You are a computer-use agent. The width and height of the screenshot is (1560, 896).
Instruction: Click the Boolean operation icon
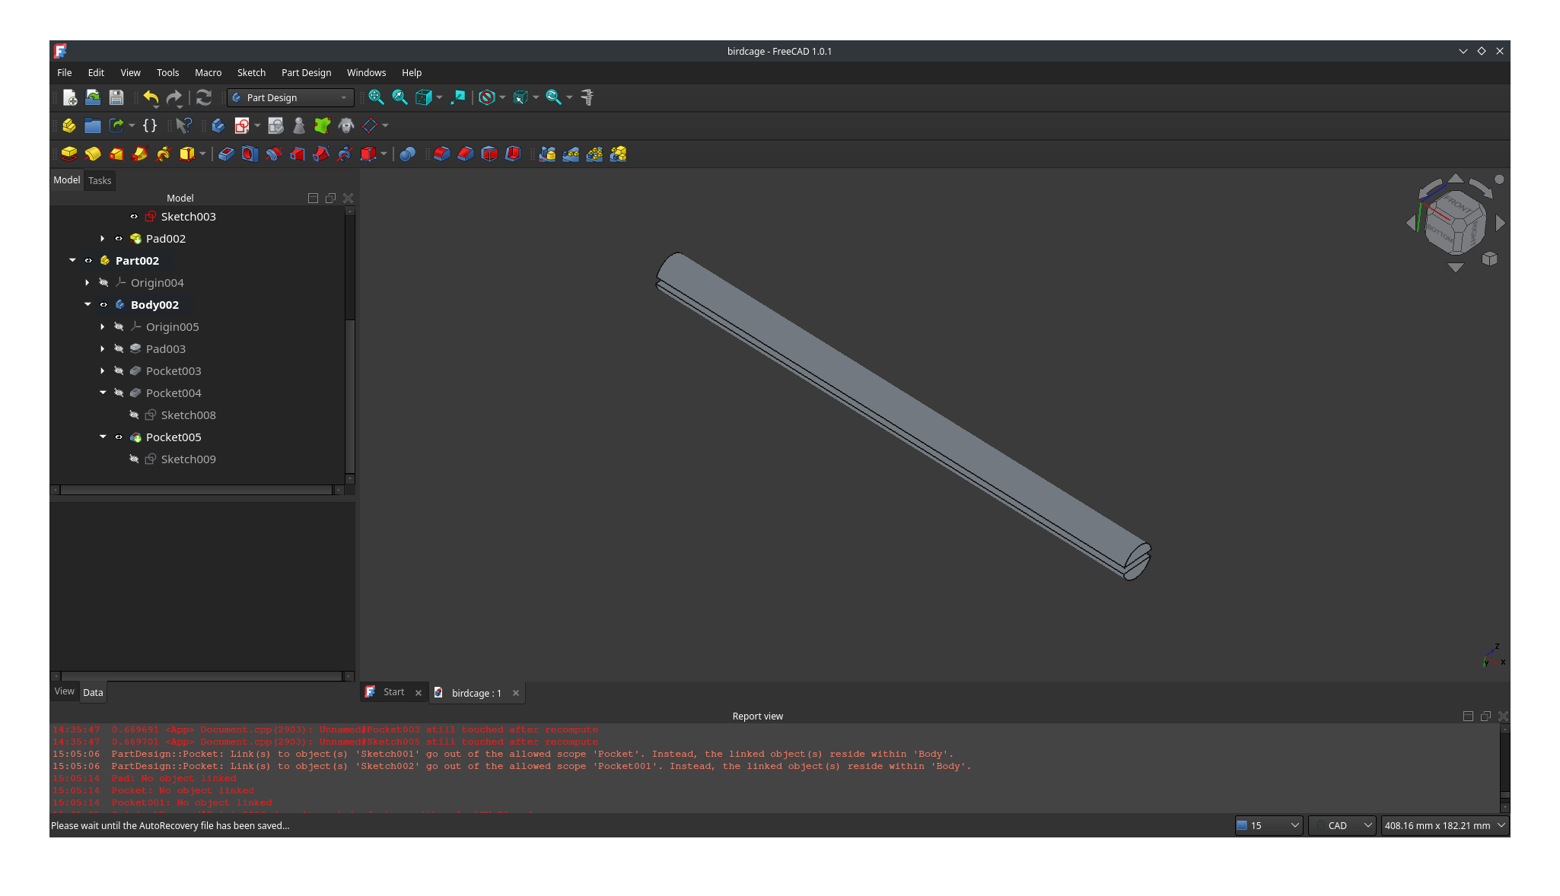[x=407, y=154]
